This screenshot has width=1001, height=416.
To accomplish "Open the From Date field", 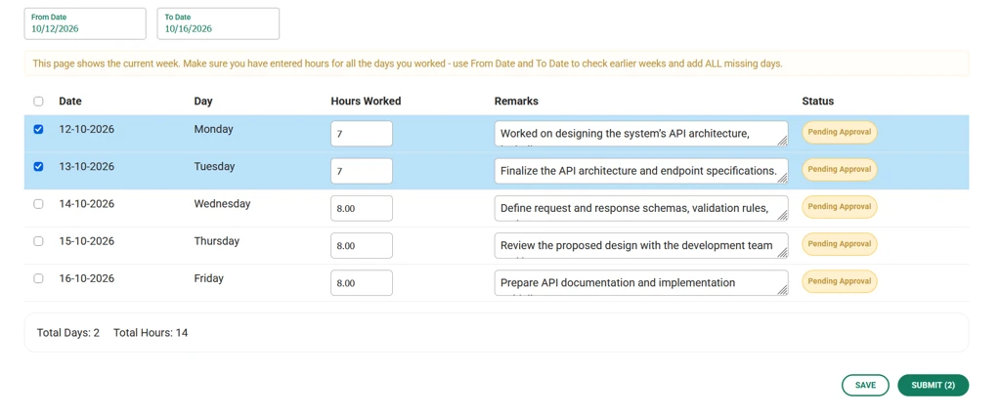I will pos(85,23).
